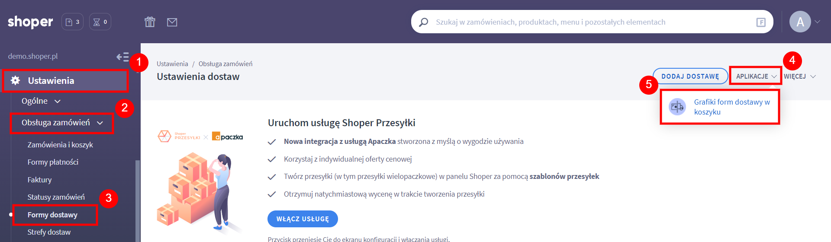The image size is (831, 242).
Task: Click the shoper logo
Action: [30, 22]
